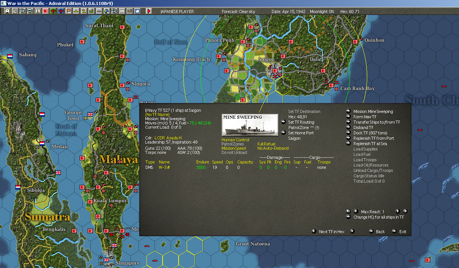Image resolution: width=459 pixels, height=268 pixels.
Task: Click Disband TF
Action: pyautogui.click(x=363, y=127)
